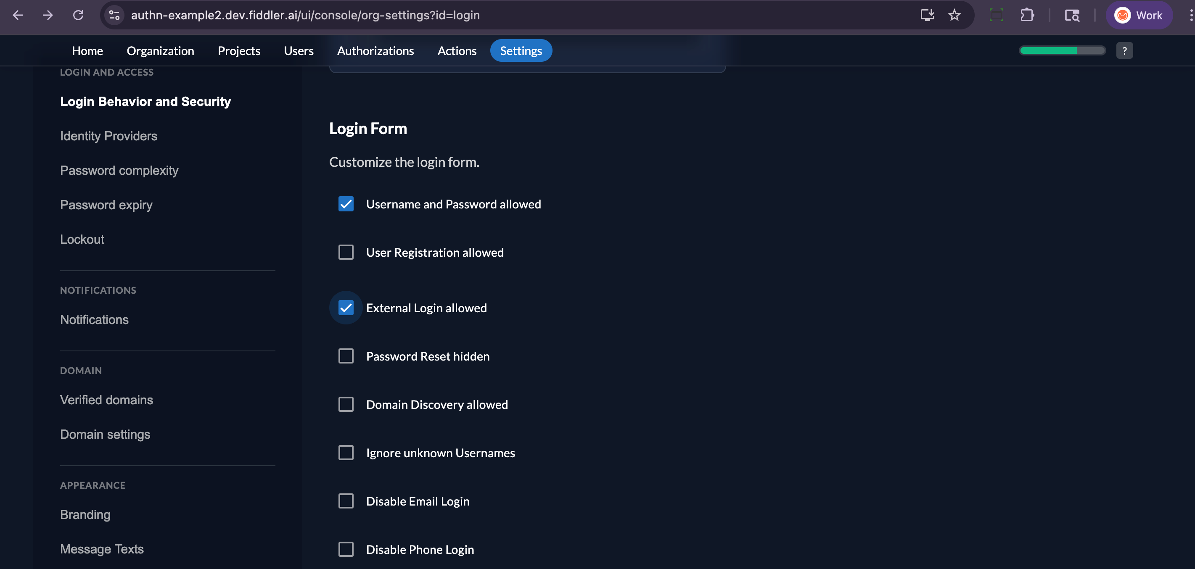Open Identity Providers settings
This screenshot has width=1195, height=569.
pos(108,135)
